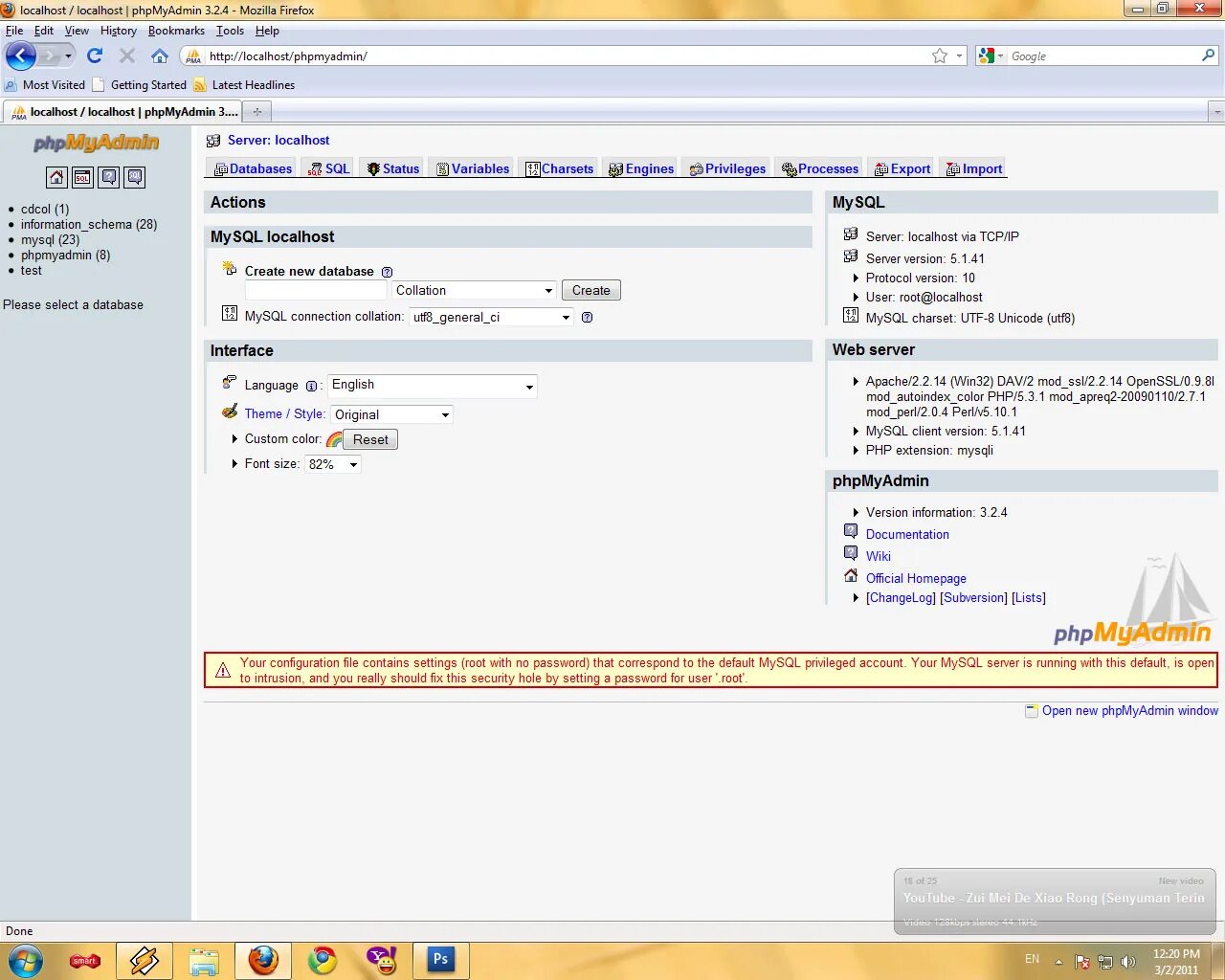The height and width of the screenshot is (980, 1225).
Task: Click the phpMyAdmin logo in sidebar
Action: [96, 143]
